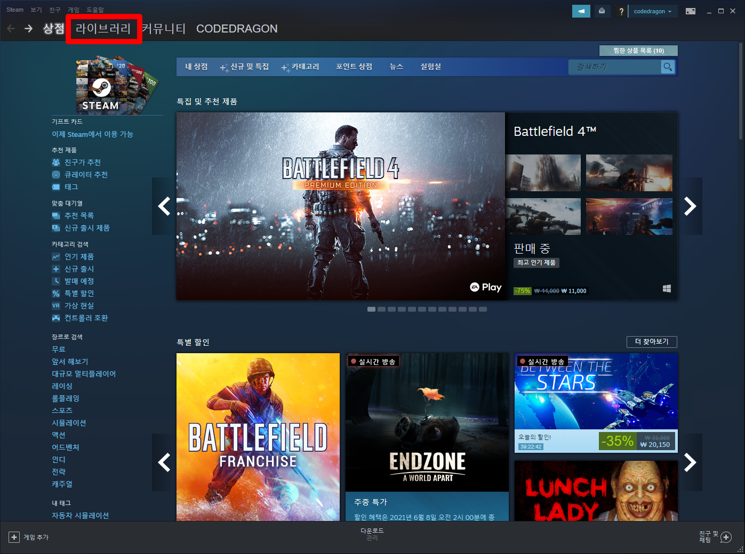Show previous special offers arrow
The width and height of the screenshot is (745, 554).
coord(164,462)
